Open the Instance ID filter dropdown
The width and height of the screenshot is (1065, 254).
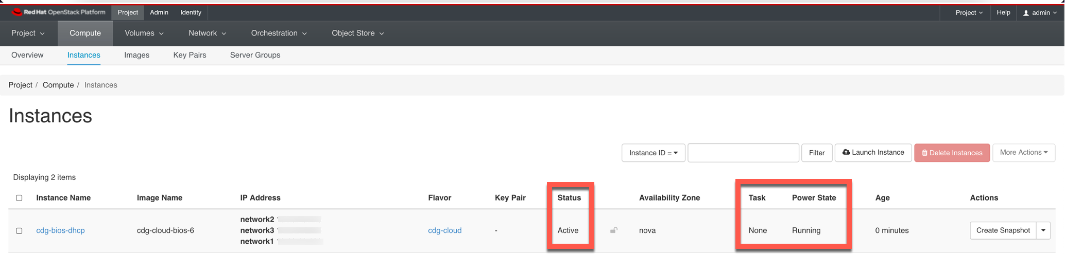point(653,153)
